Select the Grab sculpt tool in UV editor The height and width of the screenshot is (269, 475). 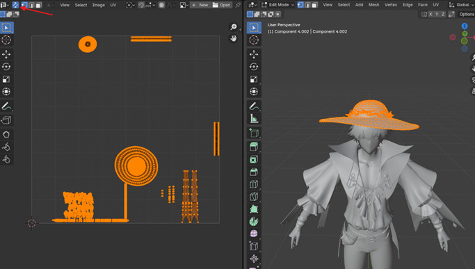[6, 135]
